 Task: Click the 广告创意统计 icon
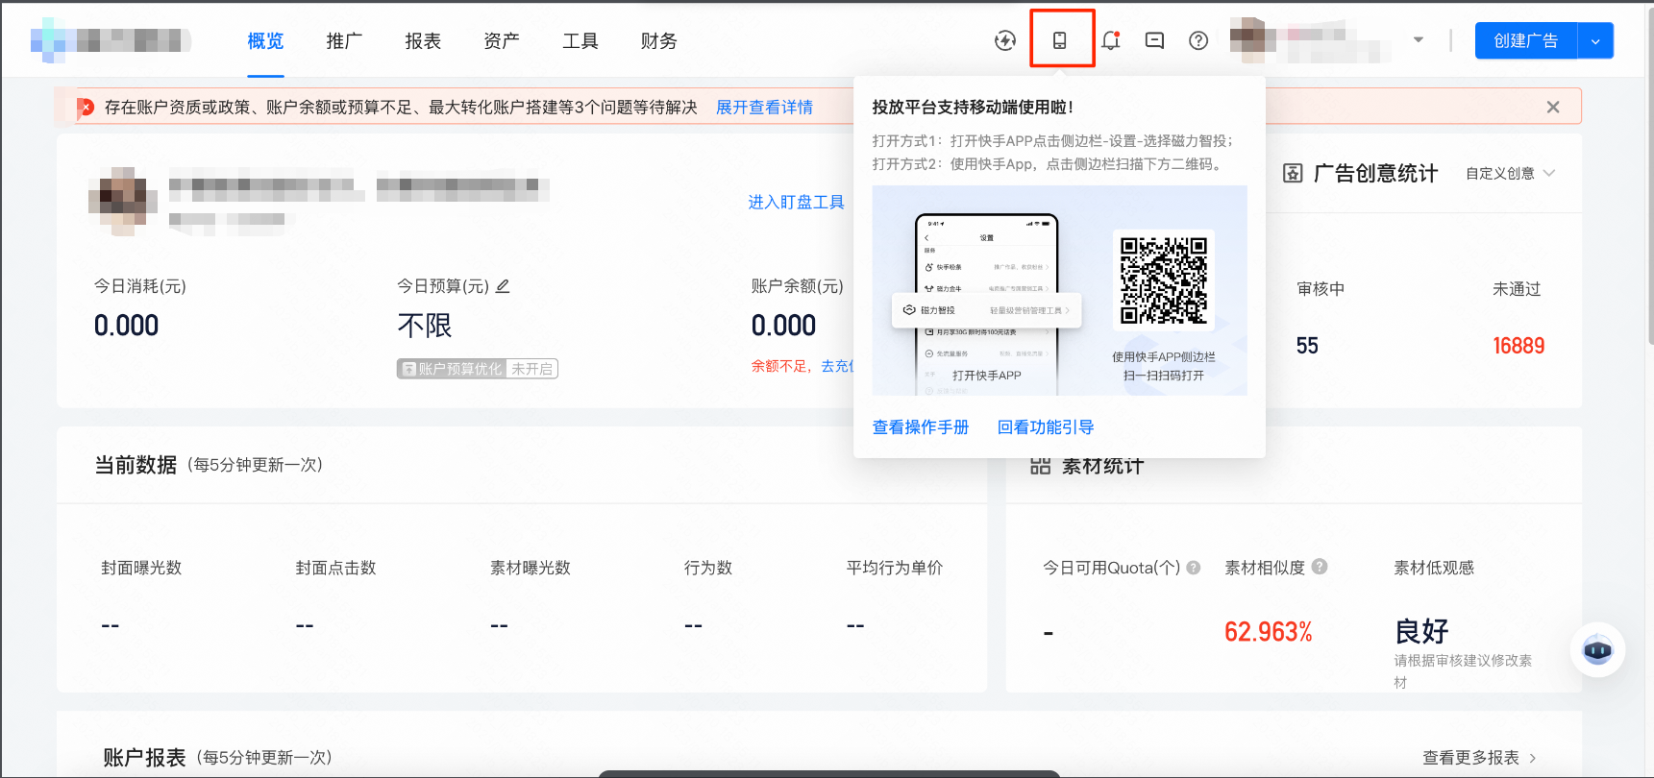click(1294, 173)
